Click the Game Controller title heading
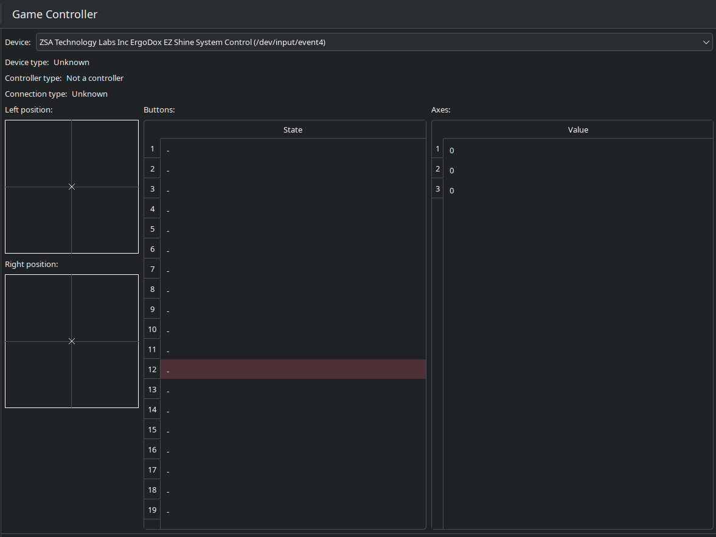Image resolution: width=716 pixels, height=537 pixels. point(55,14)
